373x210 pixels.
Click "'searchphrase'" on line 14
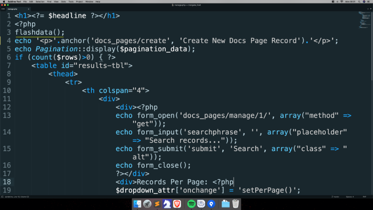[213, 132]
